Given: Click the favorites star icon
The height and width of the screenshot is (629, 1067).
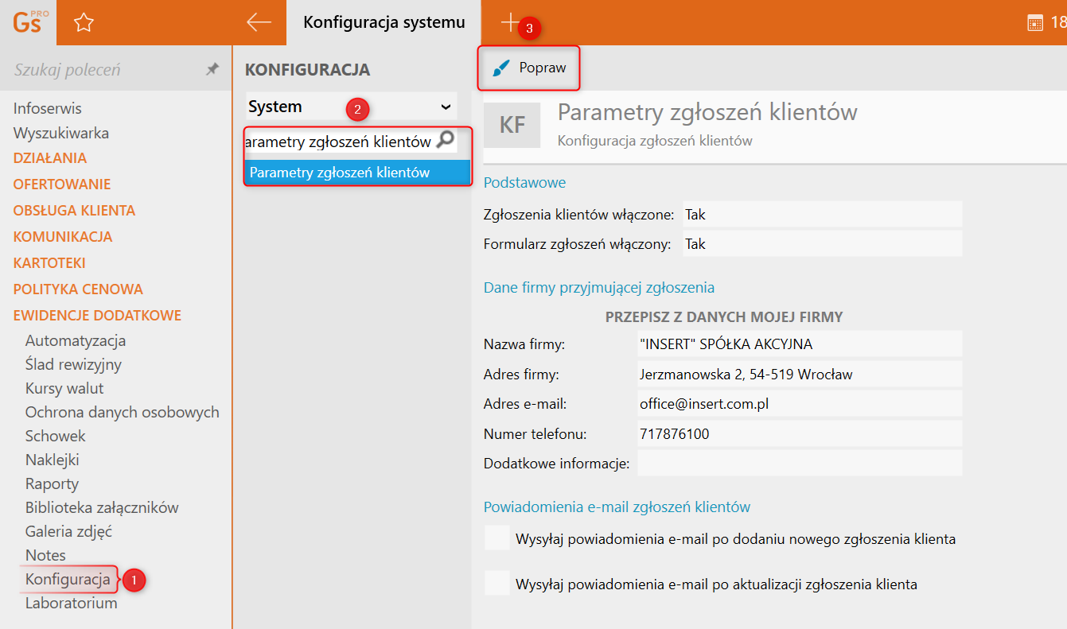Looking at the screenshot, I should point(84,23).
